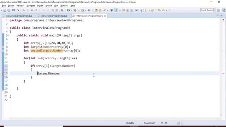Click the highlighted secondlargestNumber variable
This screenshot has height=127, width=226.
click(47, 50)
